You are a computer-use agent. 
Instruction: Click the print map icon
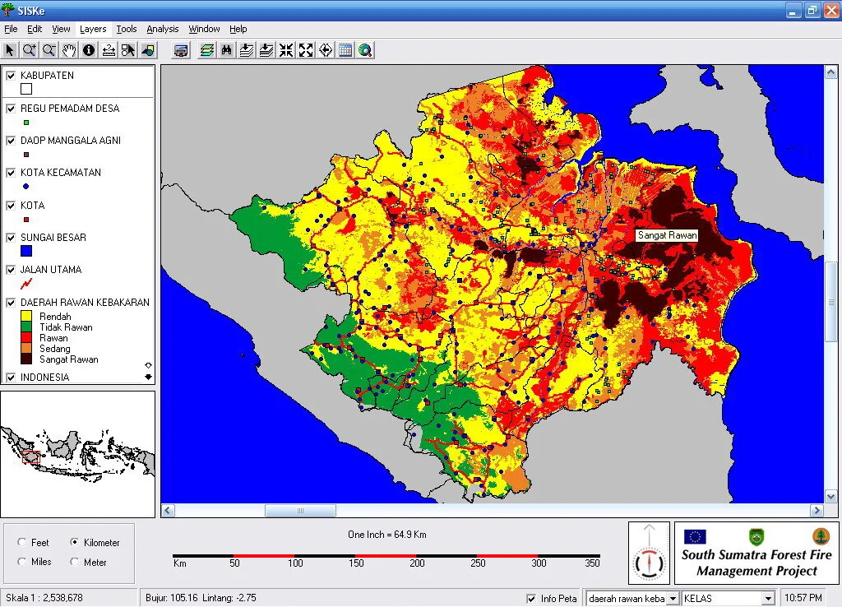[181, 50]
